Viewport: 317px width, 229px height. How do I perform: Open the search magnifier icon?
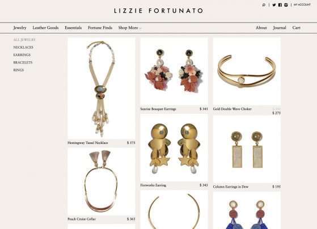[264, 5]
